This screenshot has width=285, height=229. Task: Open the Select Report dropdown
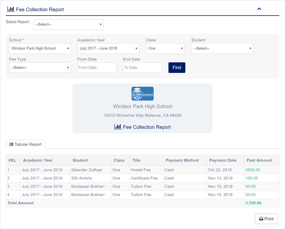click(68, 24)
